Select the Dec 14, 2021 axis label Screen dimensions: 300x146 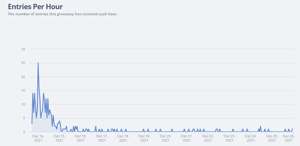pyautogui.click(x=38, y=138)
